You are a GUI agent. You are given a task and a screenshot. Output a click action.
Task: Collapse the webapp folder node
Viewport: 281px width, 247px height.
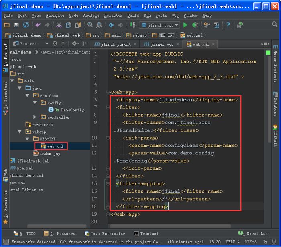[20, 132]
